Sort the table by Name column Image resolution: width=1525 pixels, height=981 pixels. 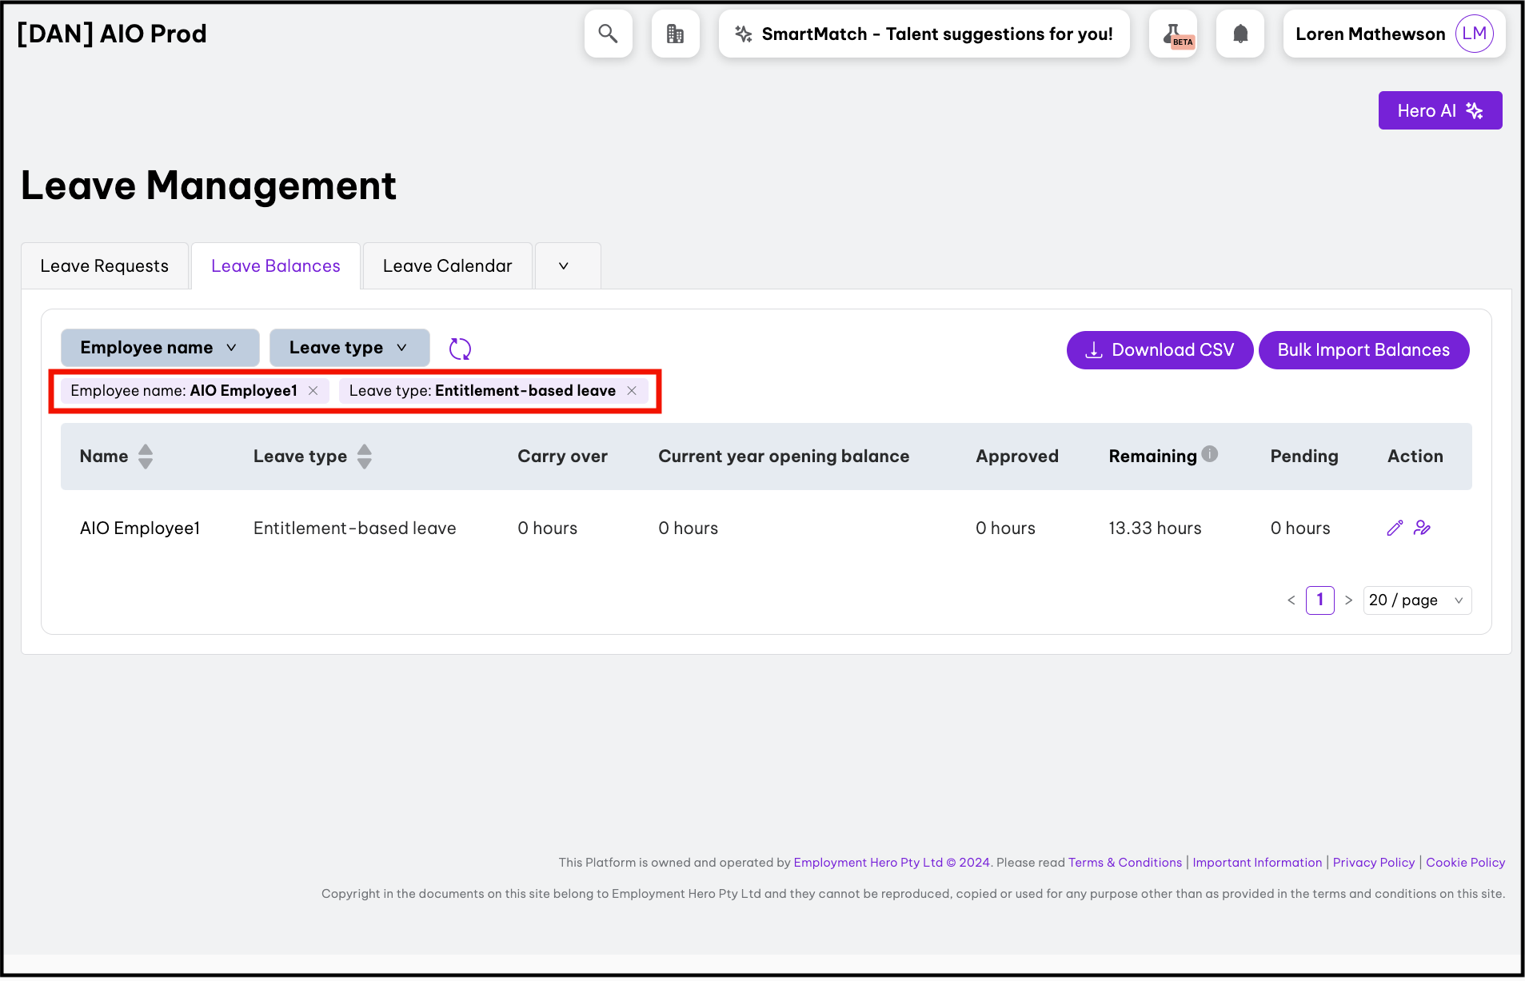click(x=145, y=457)
